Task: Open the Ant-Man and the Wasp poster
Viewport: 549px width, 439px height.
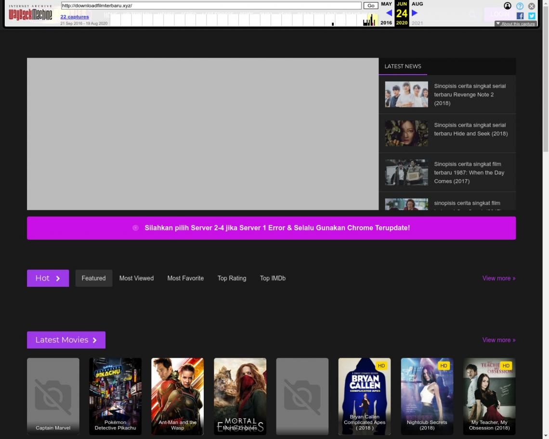Action: point(178,396)
